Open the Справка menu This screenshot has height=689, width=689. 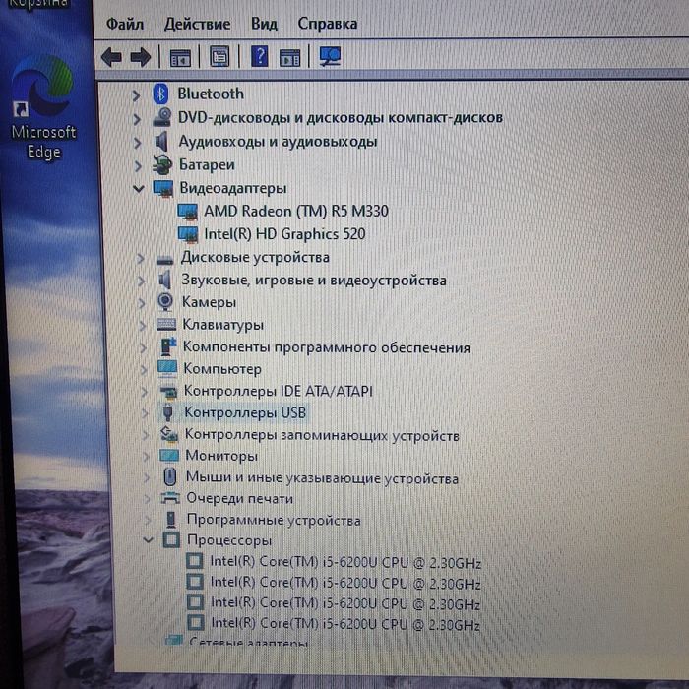[328, 24]
